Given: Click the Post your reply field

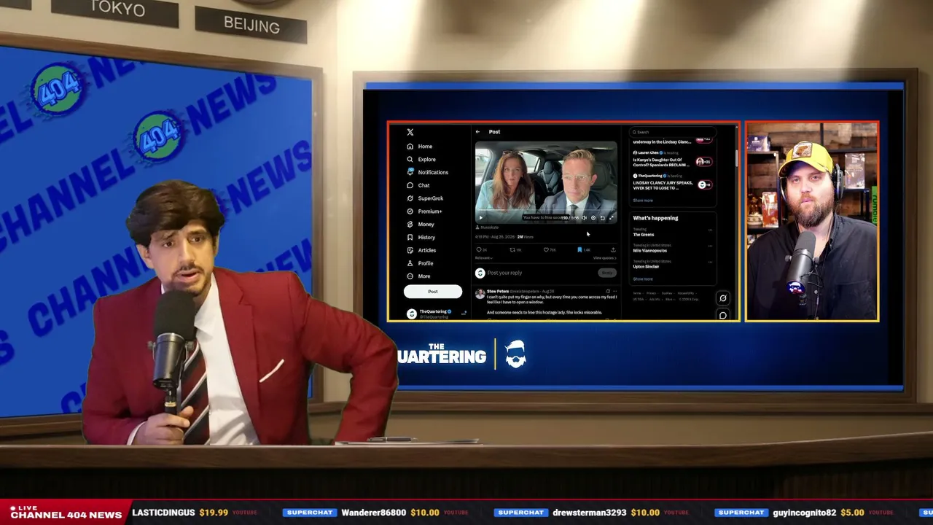Looking at the screenshot, I should pos(541,273).
